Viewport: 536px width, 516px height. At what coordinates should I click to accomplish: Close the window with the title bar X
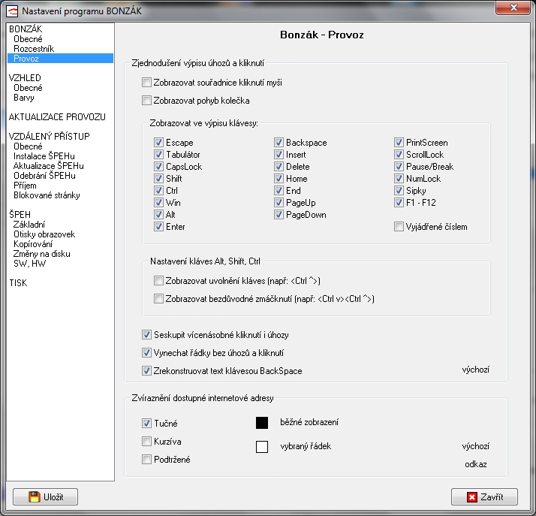[513, 8]
